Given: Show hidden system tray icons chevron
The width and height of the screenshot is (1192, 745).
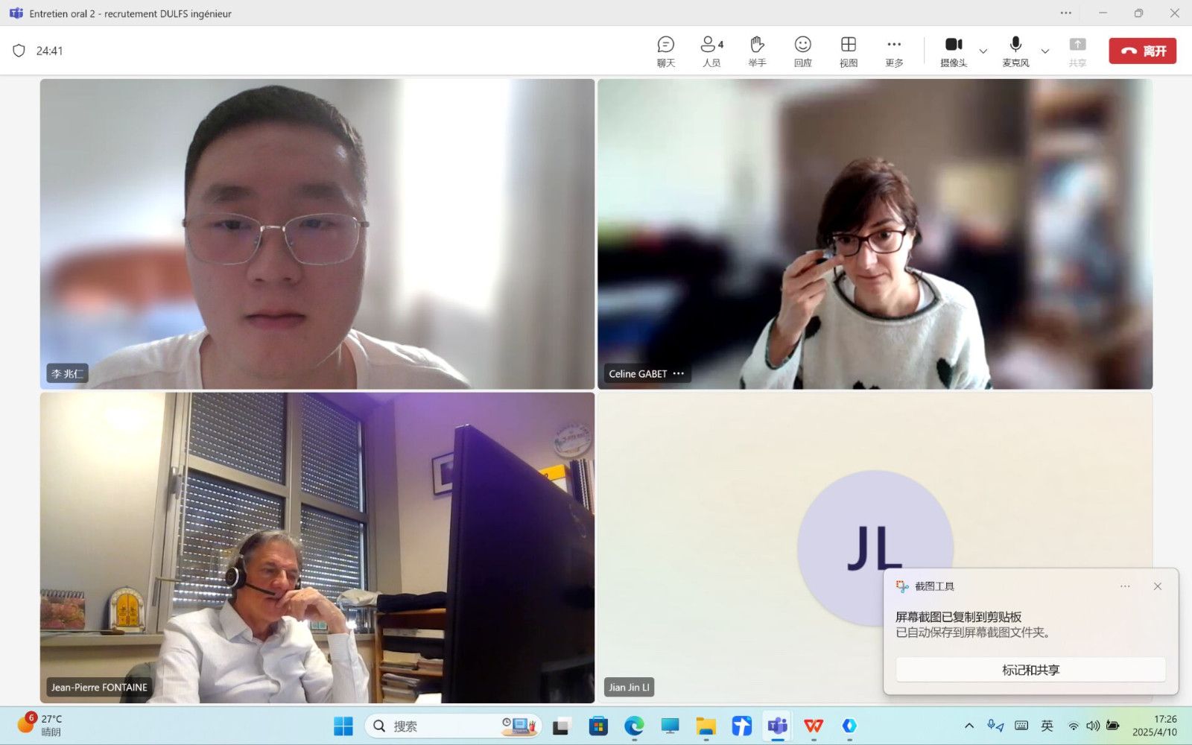Looking at the screenshot, I should click(x=969, y=726).
